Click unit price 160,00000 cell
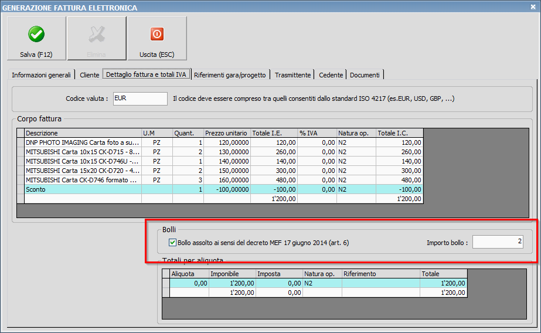The height and width of the screenshot is (333, 541). point(227,180)
